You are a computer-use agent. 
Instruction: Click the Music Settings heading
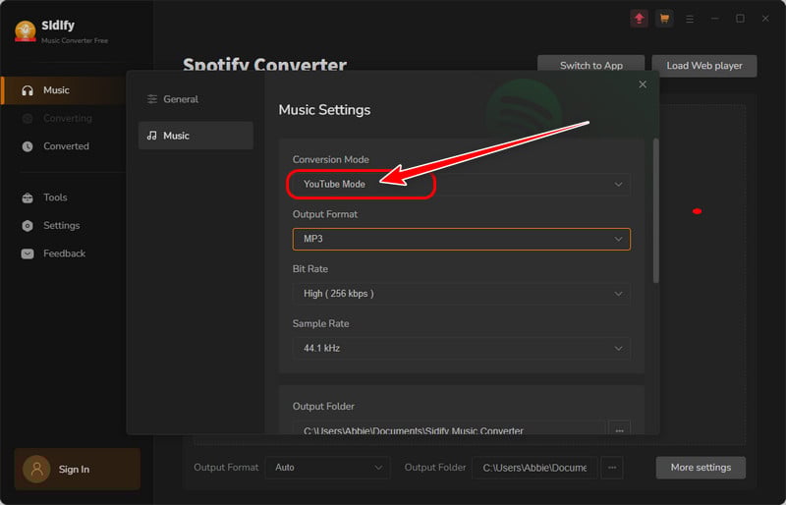[x=324, y=110]
